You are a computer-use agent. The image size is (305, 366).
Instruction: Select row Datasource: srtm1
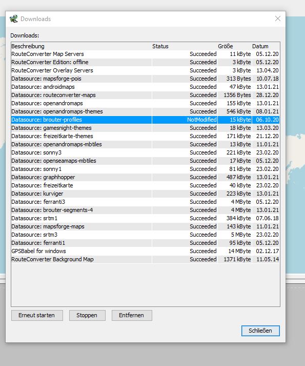tap(145, 218)
